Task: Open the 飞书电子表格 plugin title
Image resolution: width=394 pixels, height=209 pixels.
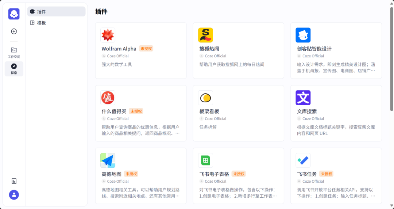Action: [x=214, y=174]
